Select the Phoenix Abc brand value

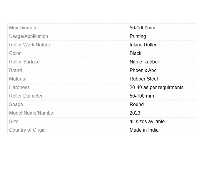(143, 70)
